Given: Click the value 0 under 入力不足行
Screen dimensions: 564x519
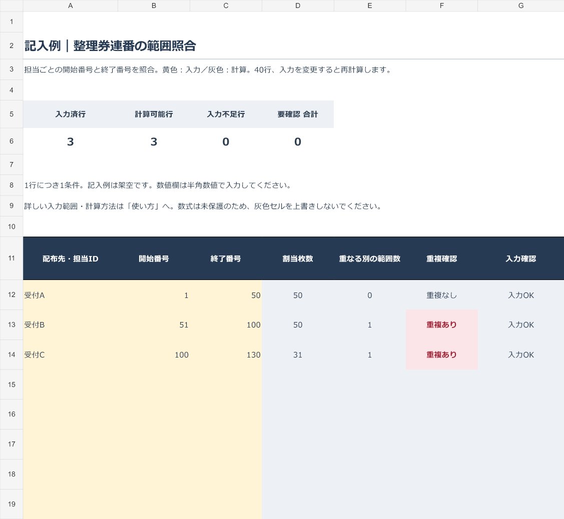Looking at the screenshot, I should click(x=226, y=141).
